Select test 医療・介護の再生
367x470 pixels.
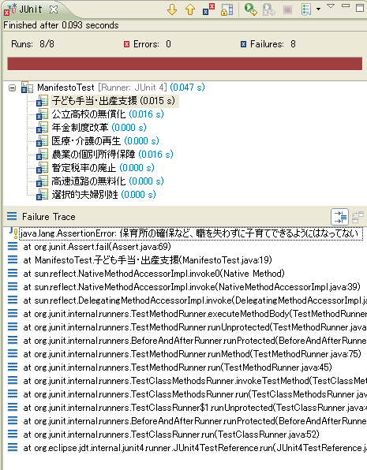(105, 141)
